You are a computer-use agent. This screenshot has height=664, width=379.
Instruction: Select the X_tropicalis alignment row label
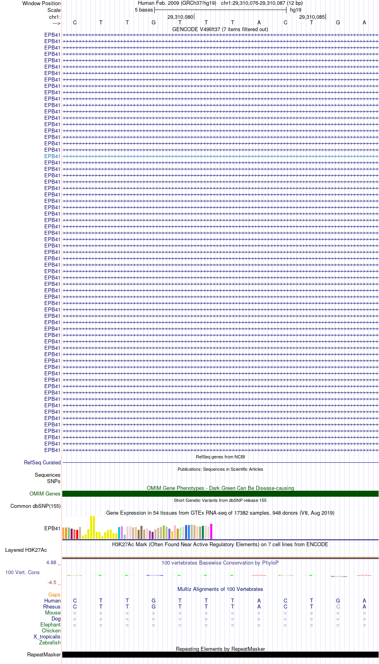tap(47, 636)
